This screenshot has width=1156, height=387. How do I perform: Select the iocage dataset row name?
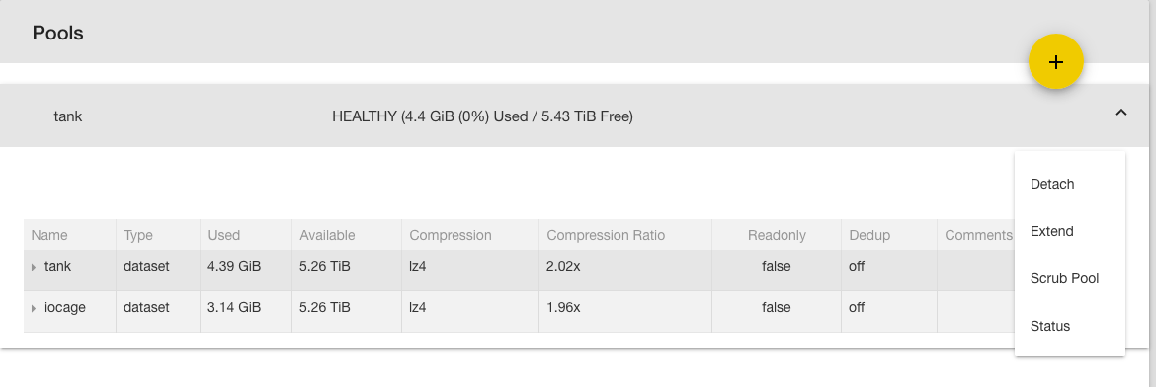click(x=65, y=307)
